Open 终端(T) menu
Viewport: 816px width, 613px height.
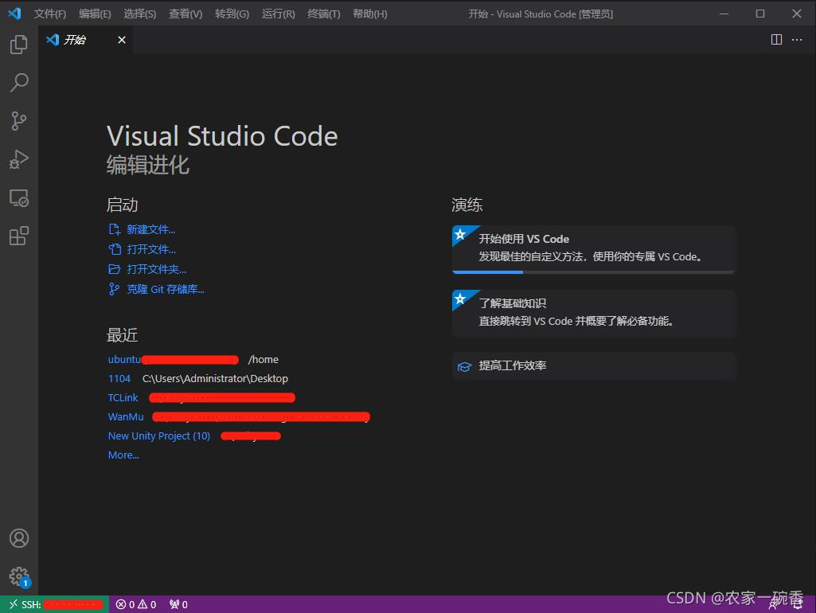pyautogui.click(x=324, y=14)
